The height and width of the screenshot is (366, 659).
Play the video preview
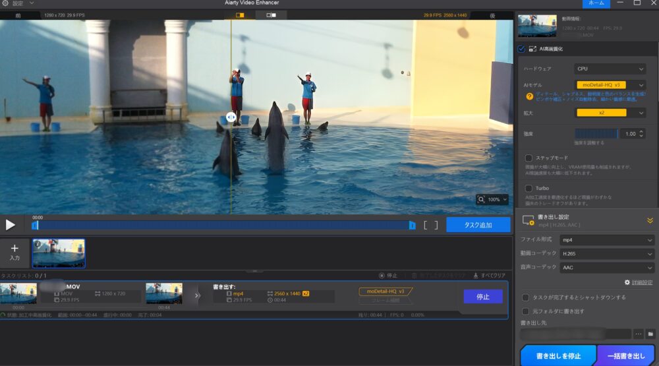10,225
